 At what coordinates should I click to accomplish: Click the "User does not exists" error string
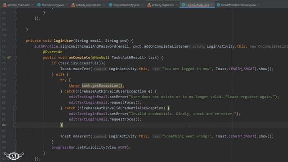[x=202, y=97]
